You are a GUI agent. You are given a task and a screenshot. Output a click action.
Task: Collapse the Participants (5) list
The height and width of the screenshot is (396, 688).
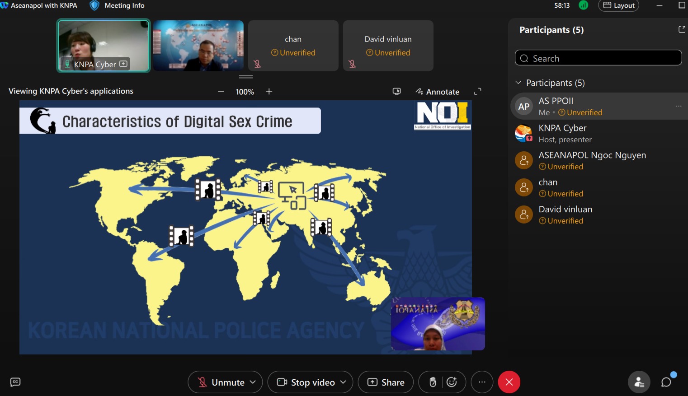pos(518,83)
